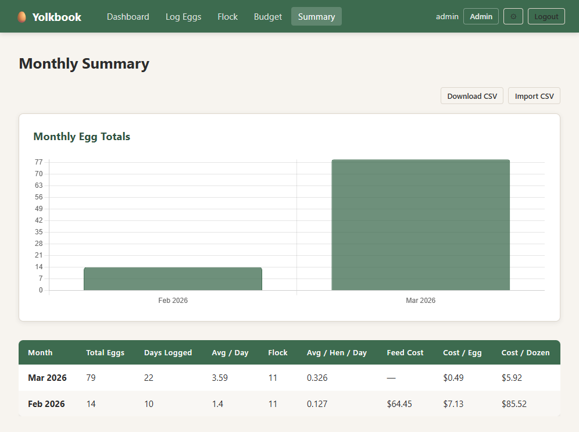Select the Mar 2026 table row label
Viewport: 579px width, 432px height.
tap(47, 378)
